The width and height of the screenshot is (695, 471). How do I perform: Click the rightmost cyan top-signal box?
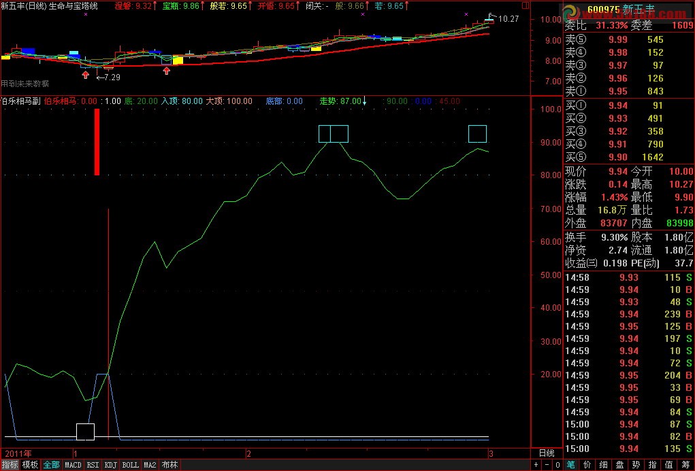click(x=477, y=134)
